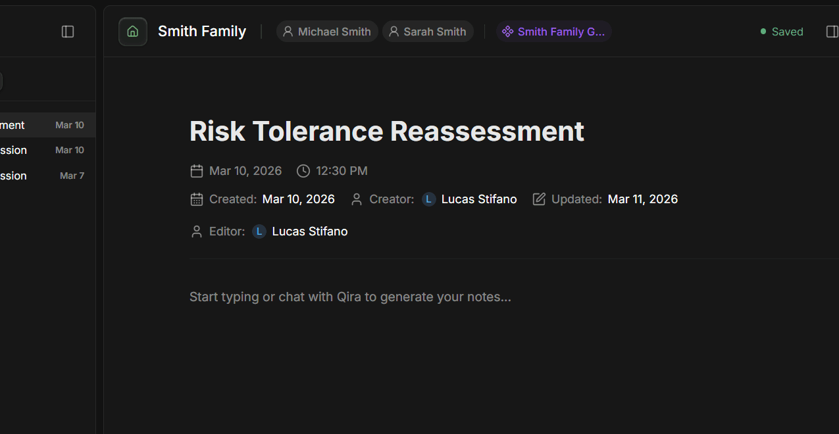Click the 12:30 PM meeting time

pyautogui.click(x=342, y=171)
